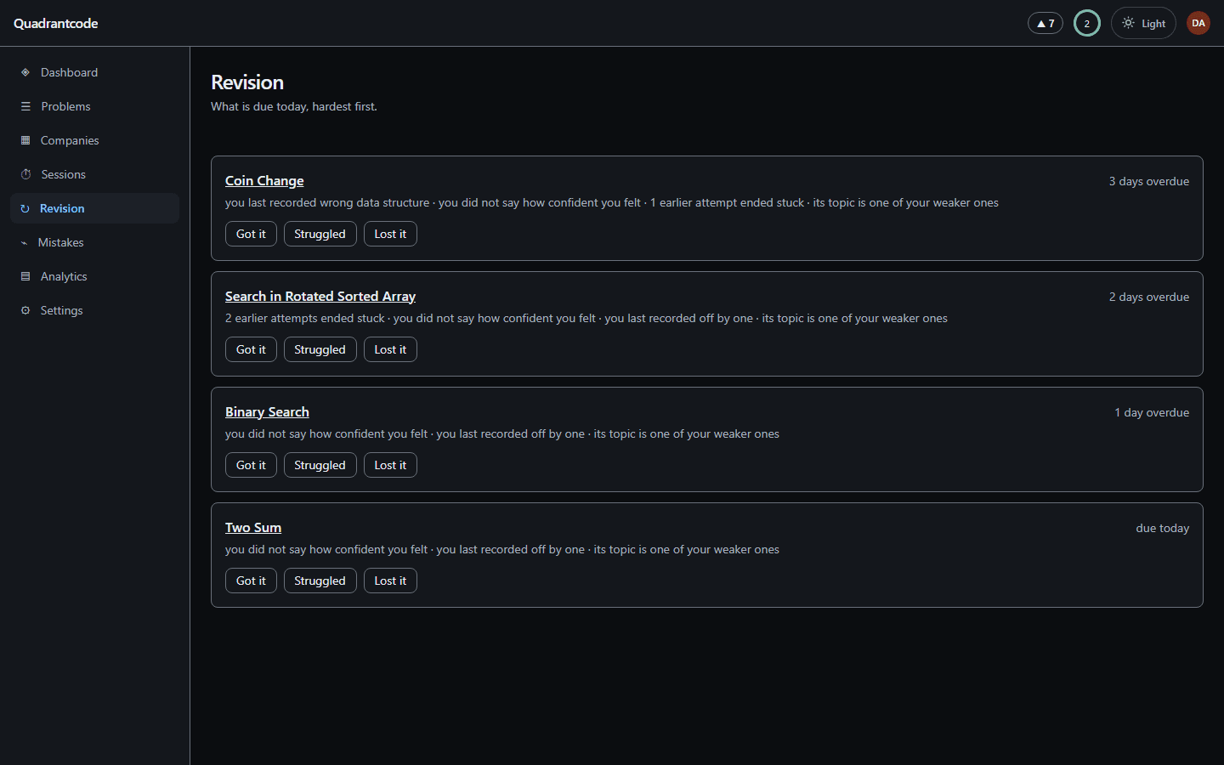Mark Search in Rotated Sorted Array Lost it
1224x765 pixels.
pos(390,349)
